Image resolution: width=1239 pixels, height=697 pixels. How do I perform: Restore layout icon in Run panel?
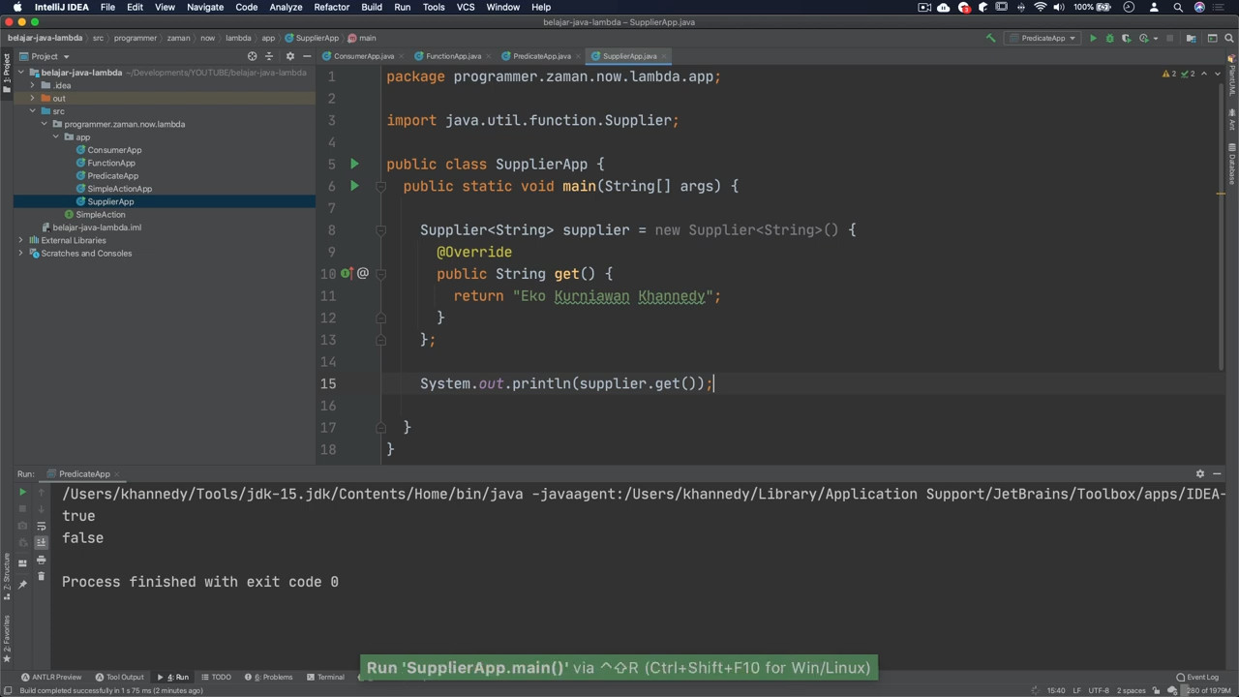point(22,562)
